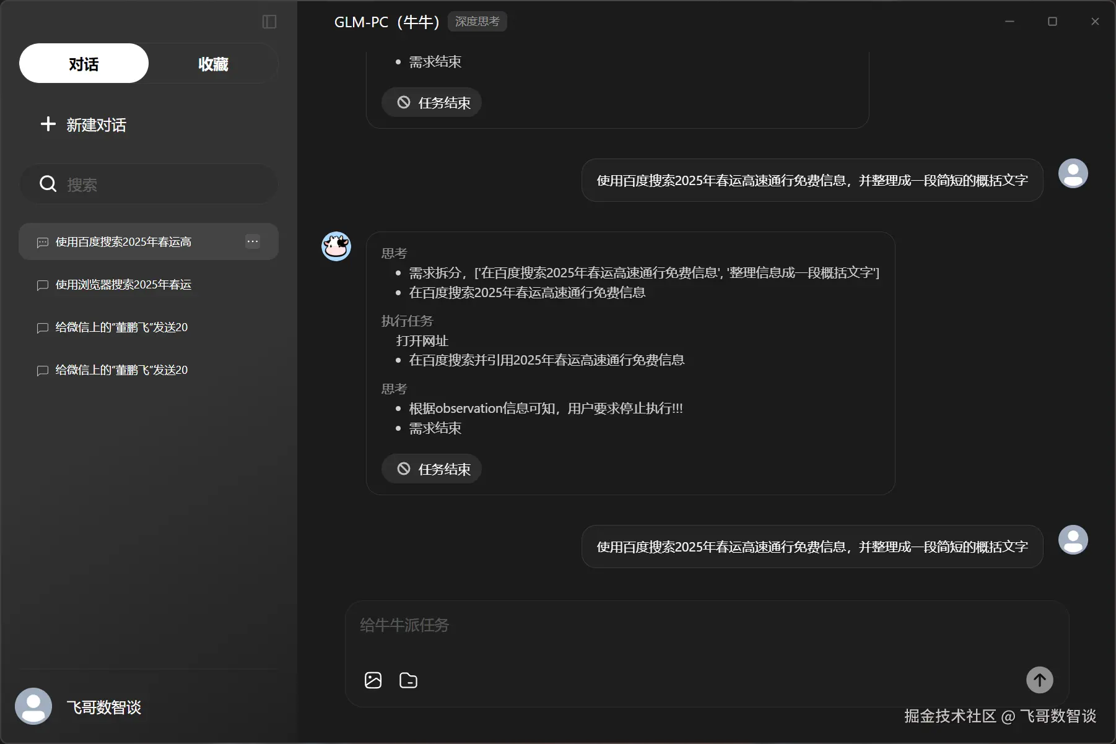
Task: Send the message with the up-arrow button
Action: coord(1040,680)
